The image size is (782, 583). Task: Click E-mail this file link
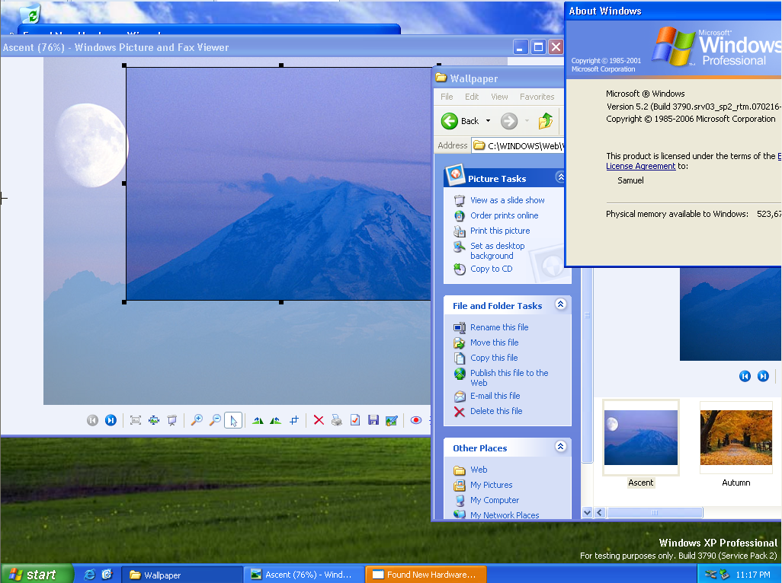pyautogui.click(x=495, y=396)
